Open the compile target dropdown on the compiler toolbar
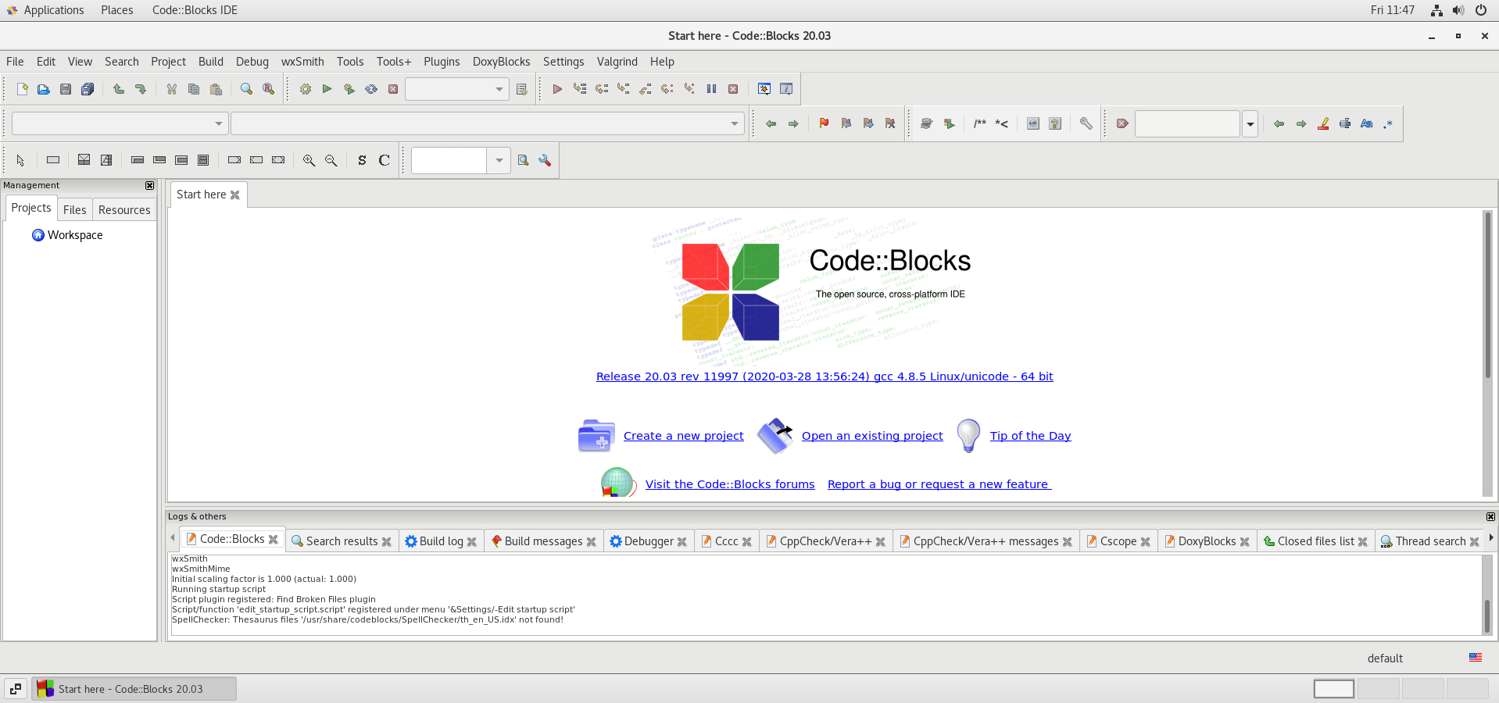This screenshot has height=703, width=1499. coord(498,89)
